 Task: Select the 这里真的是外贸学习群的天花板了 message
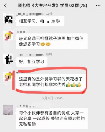(x=51, y=82)
